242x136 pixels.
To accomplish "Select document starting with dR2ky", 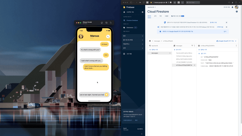I will (x=184, y=59).
